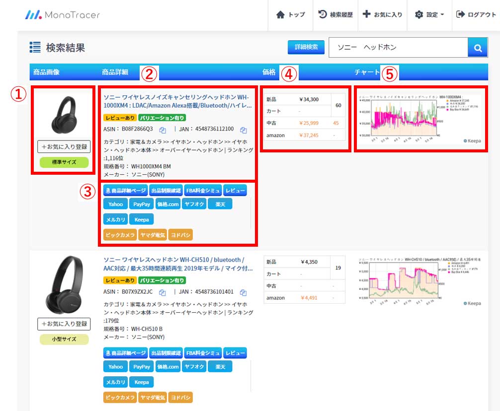Click the new price ¥4,350
The image size is (500, 411).
point(309,262)
